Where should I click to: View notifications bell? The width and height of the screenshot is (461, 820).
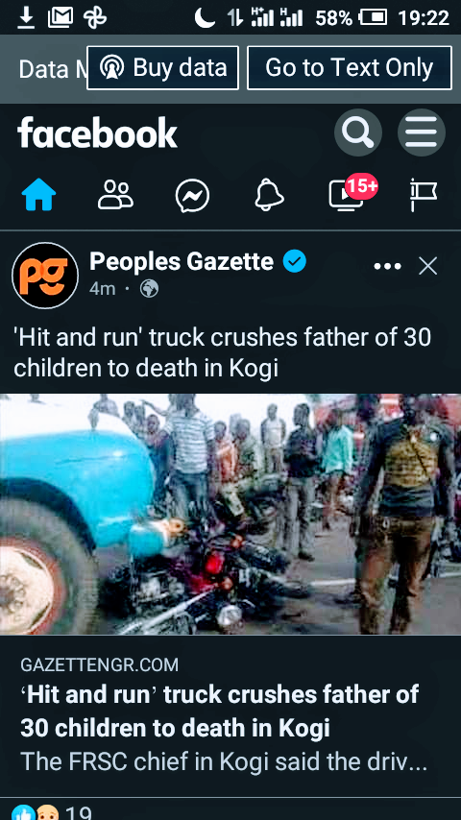pos(270,195)
